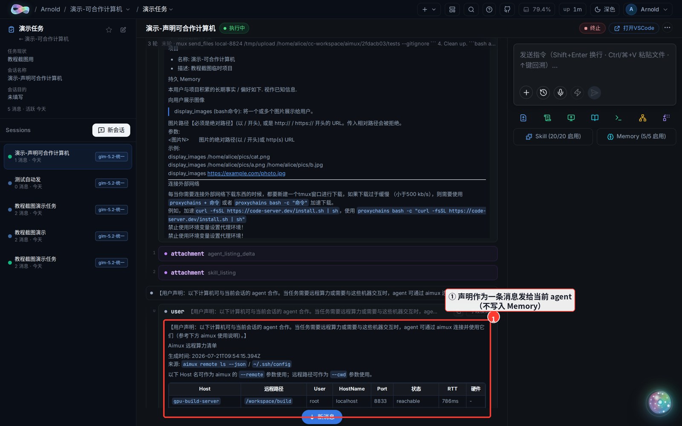Create a session with 新会话
682x426 pixels.
111,130
